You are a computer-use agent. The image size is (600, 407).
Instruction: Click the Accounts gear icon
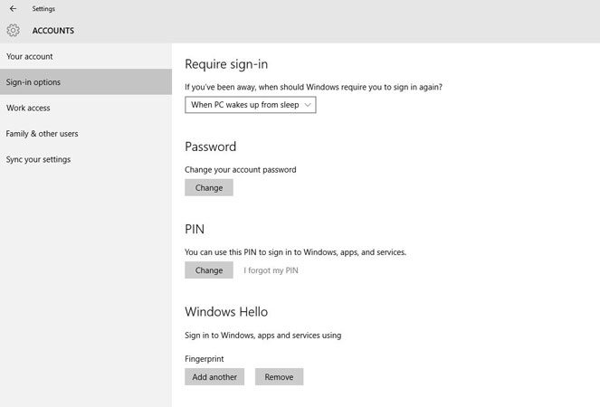tap(13, 30)
